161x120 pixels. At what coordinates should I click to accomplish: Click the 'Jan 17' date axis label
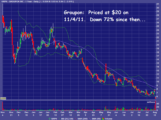coord(41,114)
